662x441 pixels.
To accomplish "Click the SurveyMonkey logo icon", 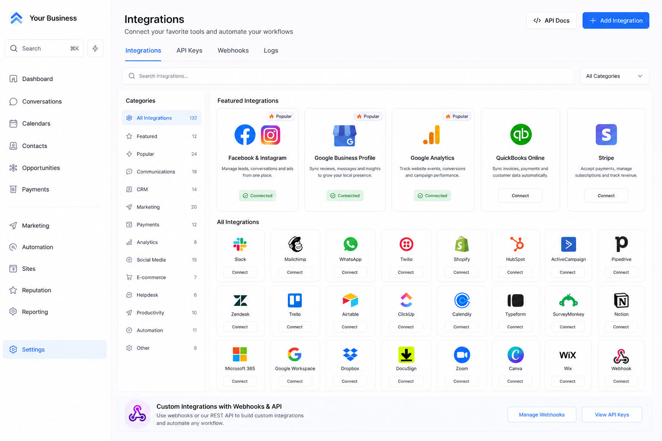I will 568,300.
